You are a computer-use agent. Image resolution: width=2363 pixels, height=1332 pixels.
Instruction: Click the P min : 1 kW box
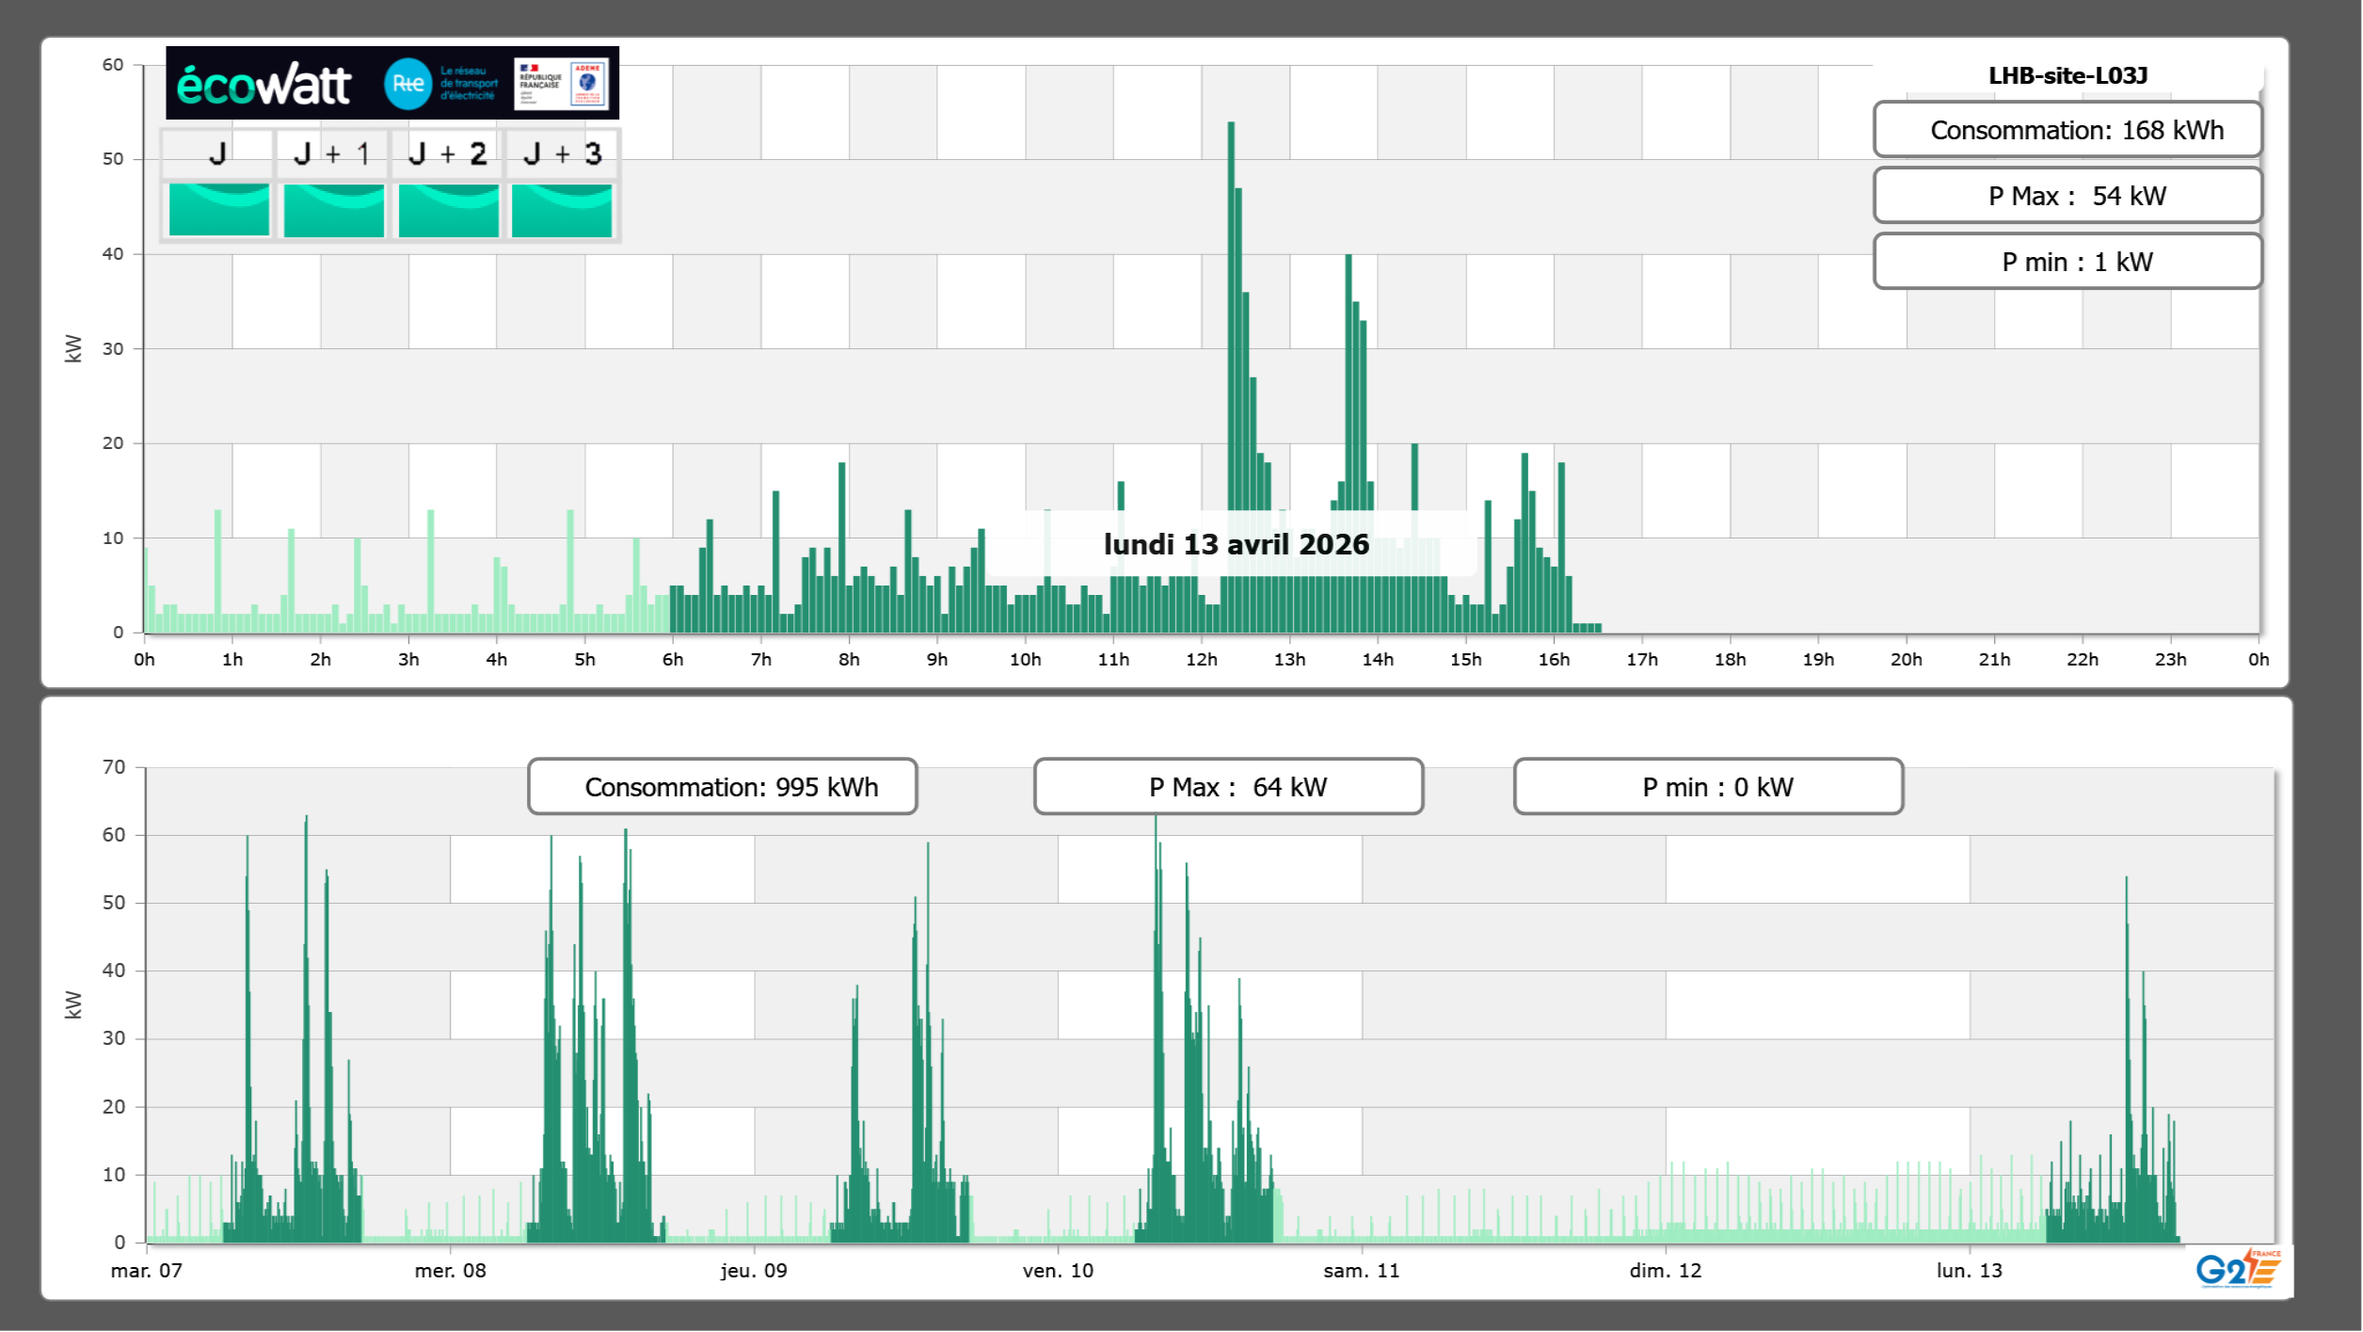pos(2068,262)
